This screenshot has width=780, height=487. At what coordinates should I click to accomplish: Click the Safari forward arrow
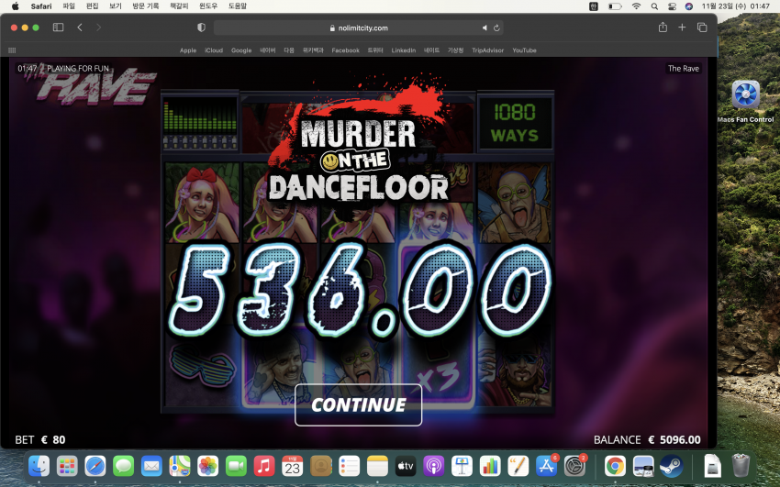(x=98, y=28)
